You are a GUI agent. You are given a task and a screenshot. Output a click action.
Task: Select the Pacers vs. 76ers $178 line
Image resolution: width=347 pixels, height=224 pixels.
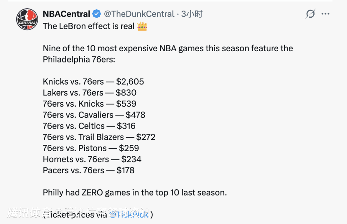pos(89,170)
